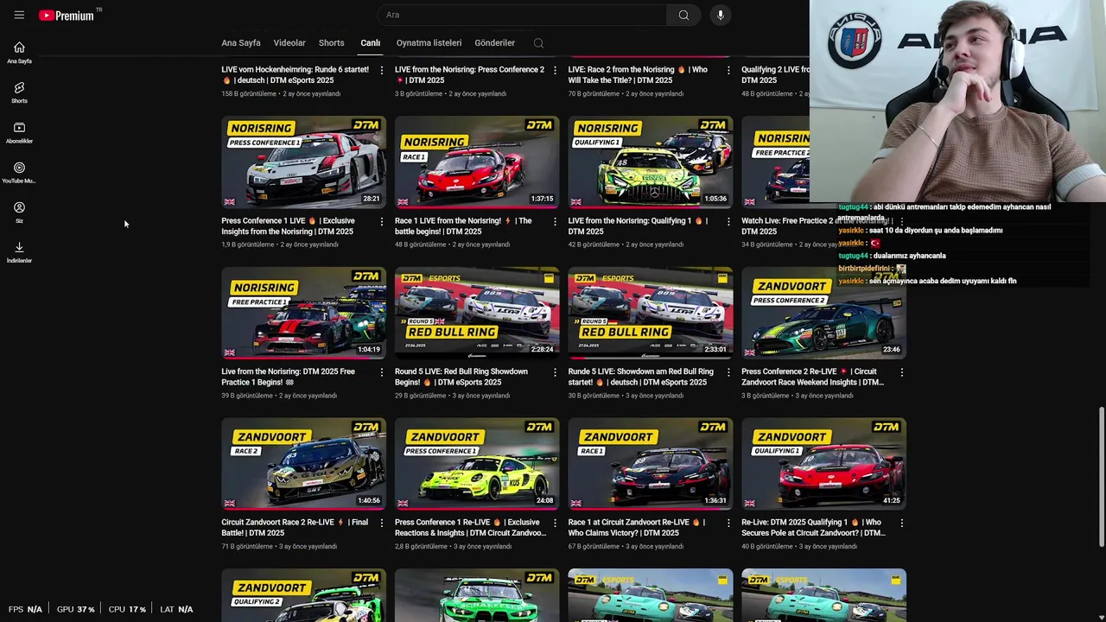1106x622 pixels.
Task: Open options for Norisring Press Conference 2 video
Action: click(555, 70)
